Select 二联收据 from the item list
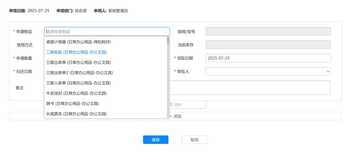Image resolution: width=344 pixels, height=164 pixels. point(76,52)
